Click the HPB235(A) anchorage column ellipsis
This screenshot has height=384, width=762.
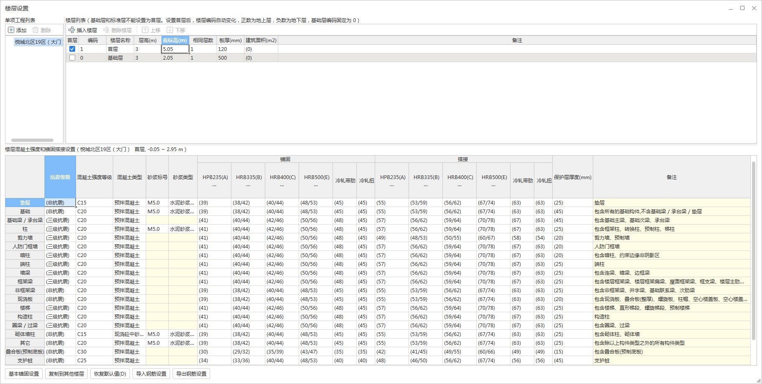215,185
